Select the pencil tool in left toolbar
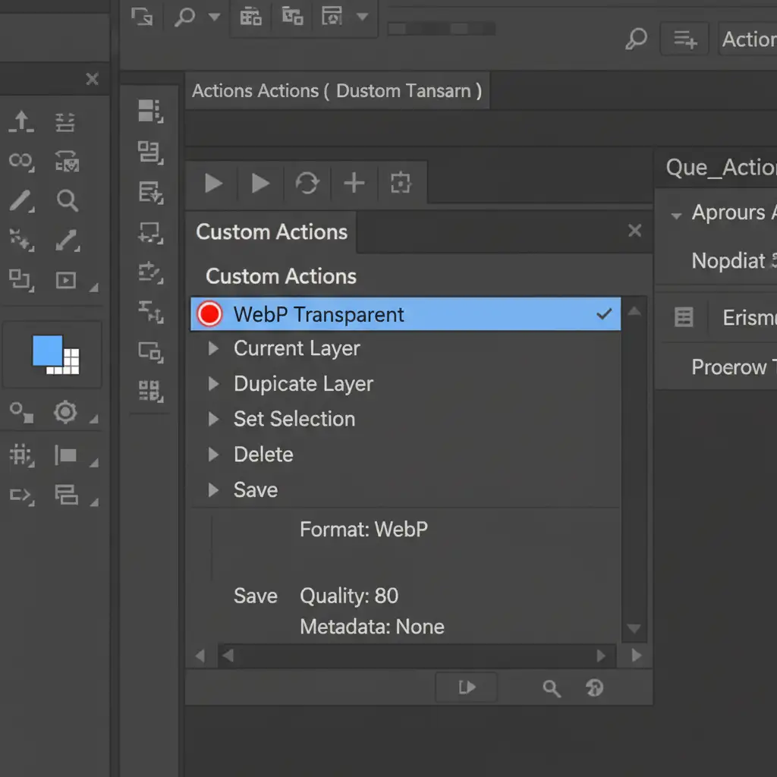 pyautogui.click(x=20, y=201)
